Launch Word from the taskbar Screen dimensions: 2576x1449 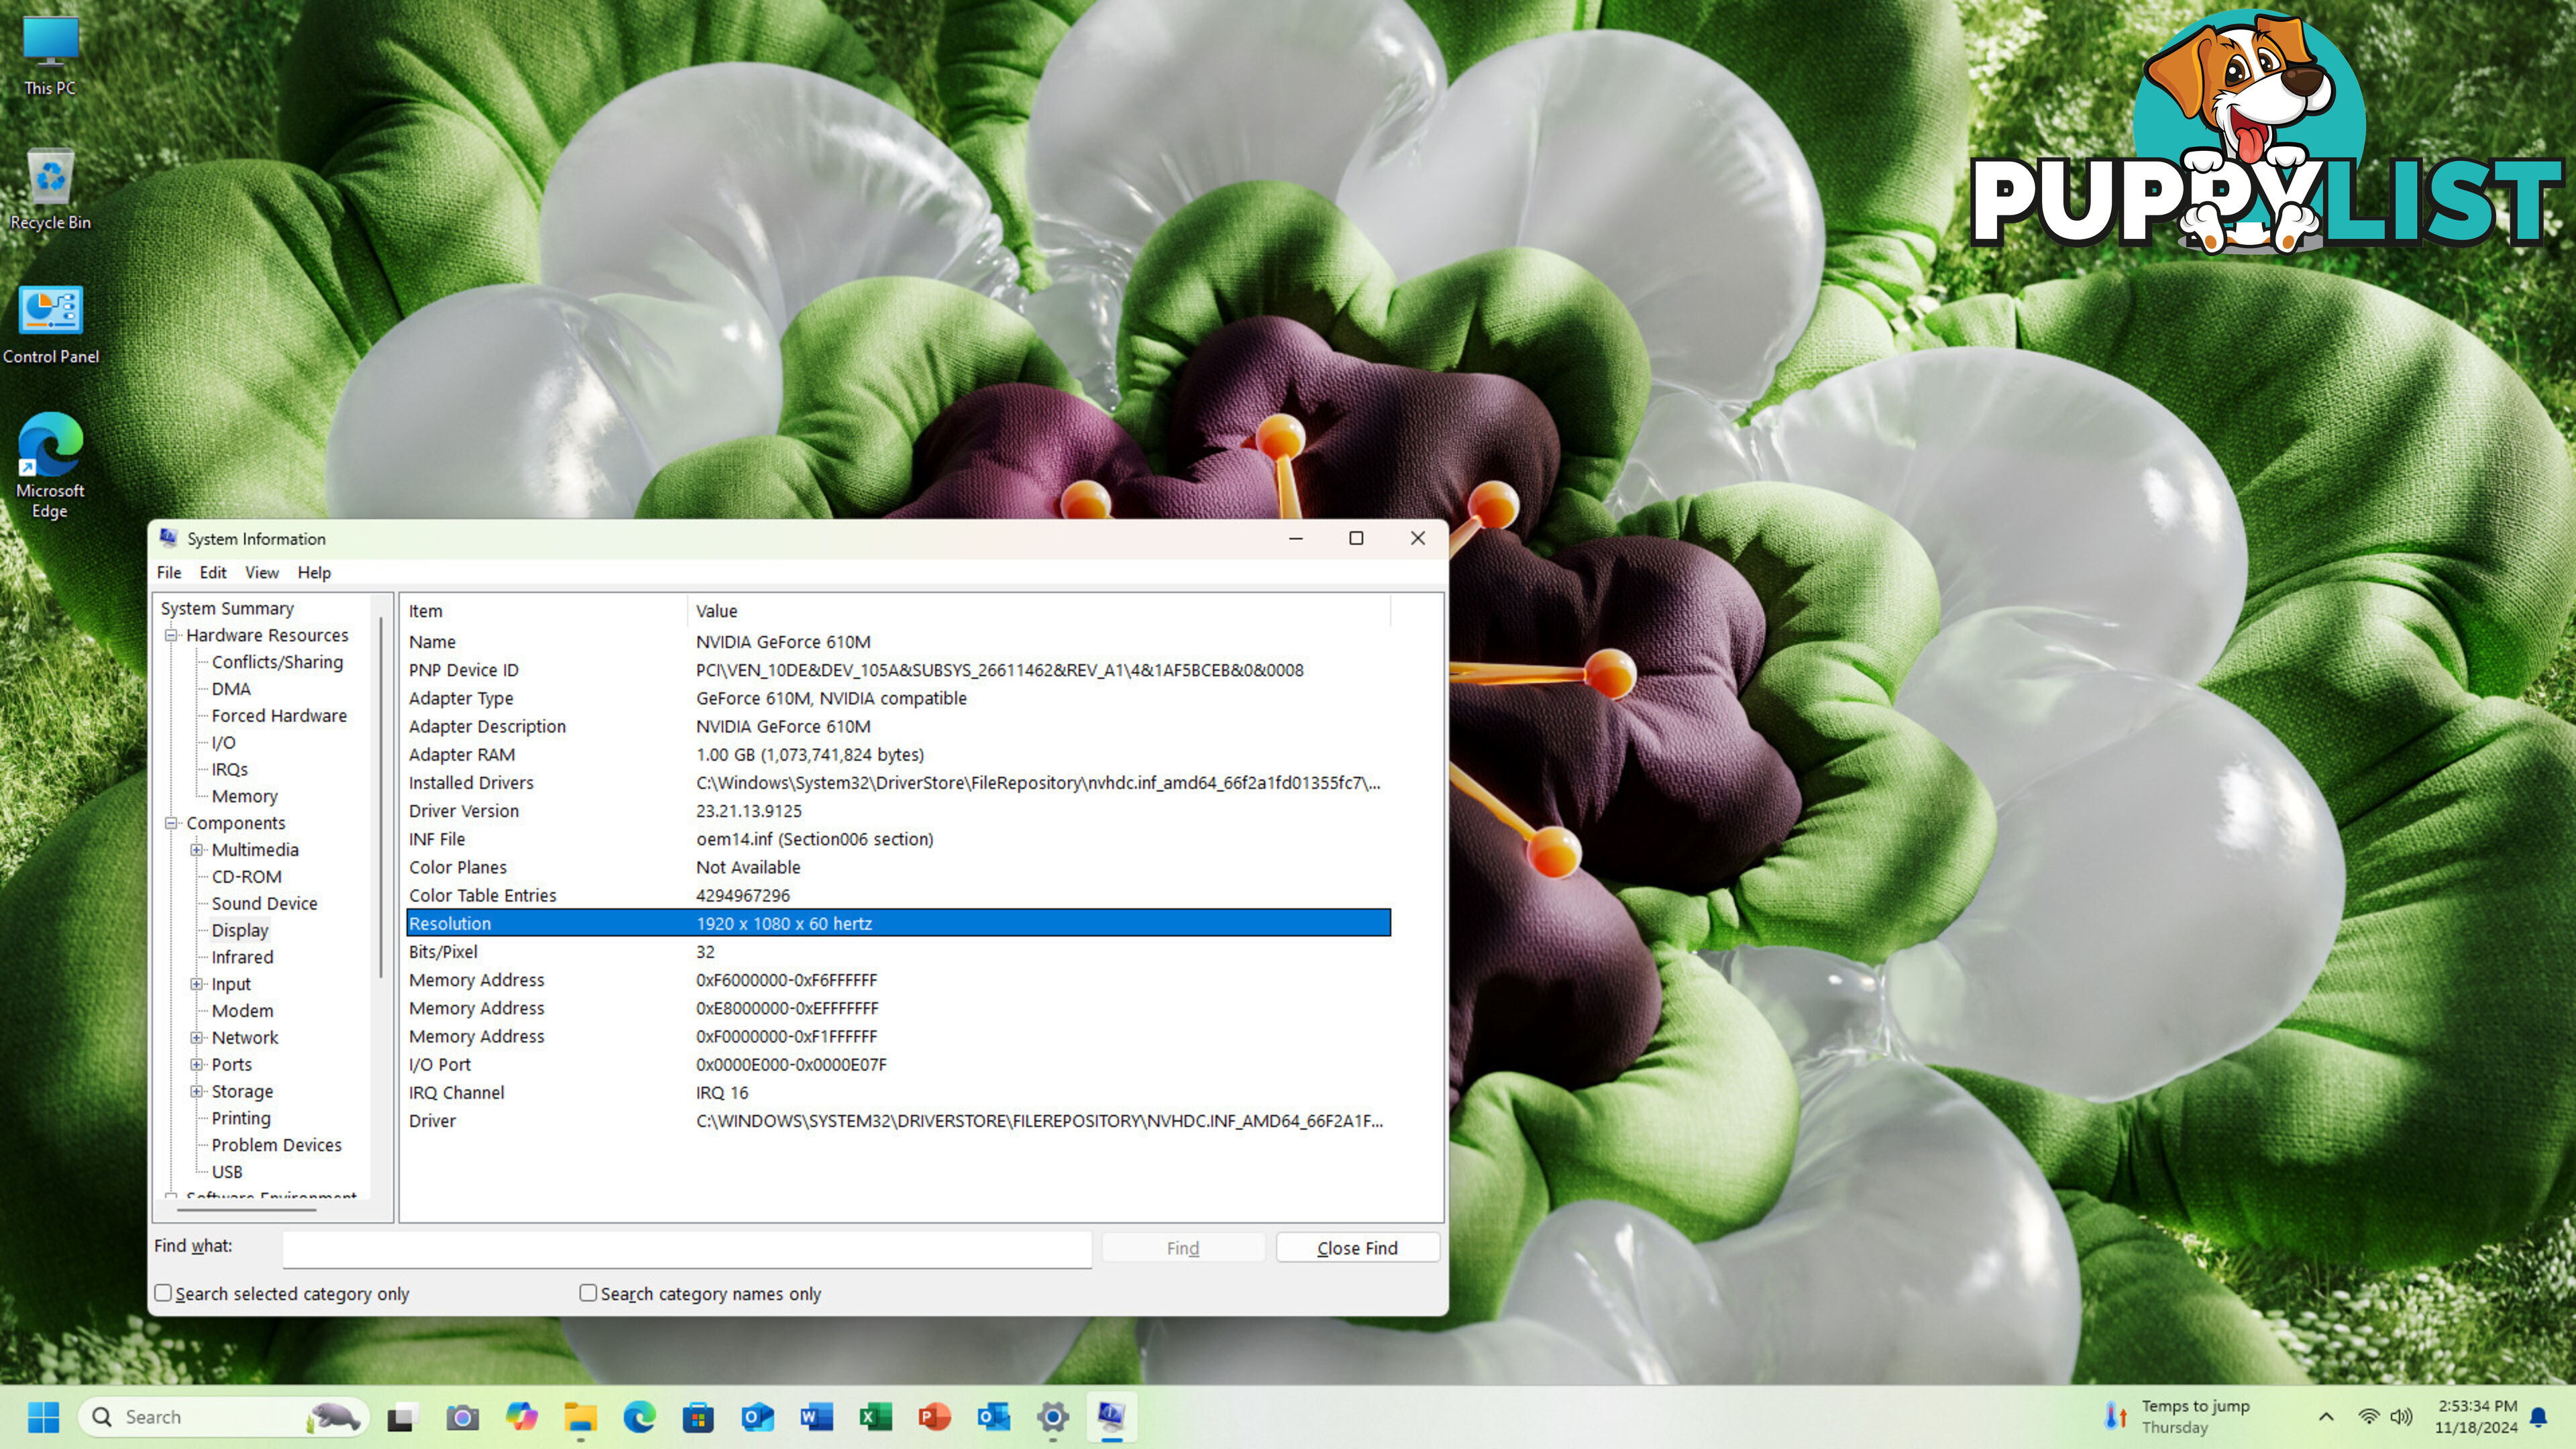(x=816, y=1416)
